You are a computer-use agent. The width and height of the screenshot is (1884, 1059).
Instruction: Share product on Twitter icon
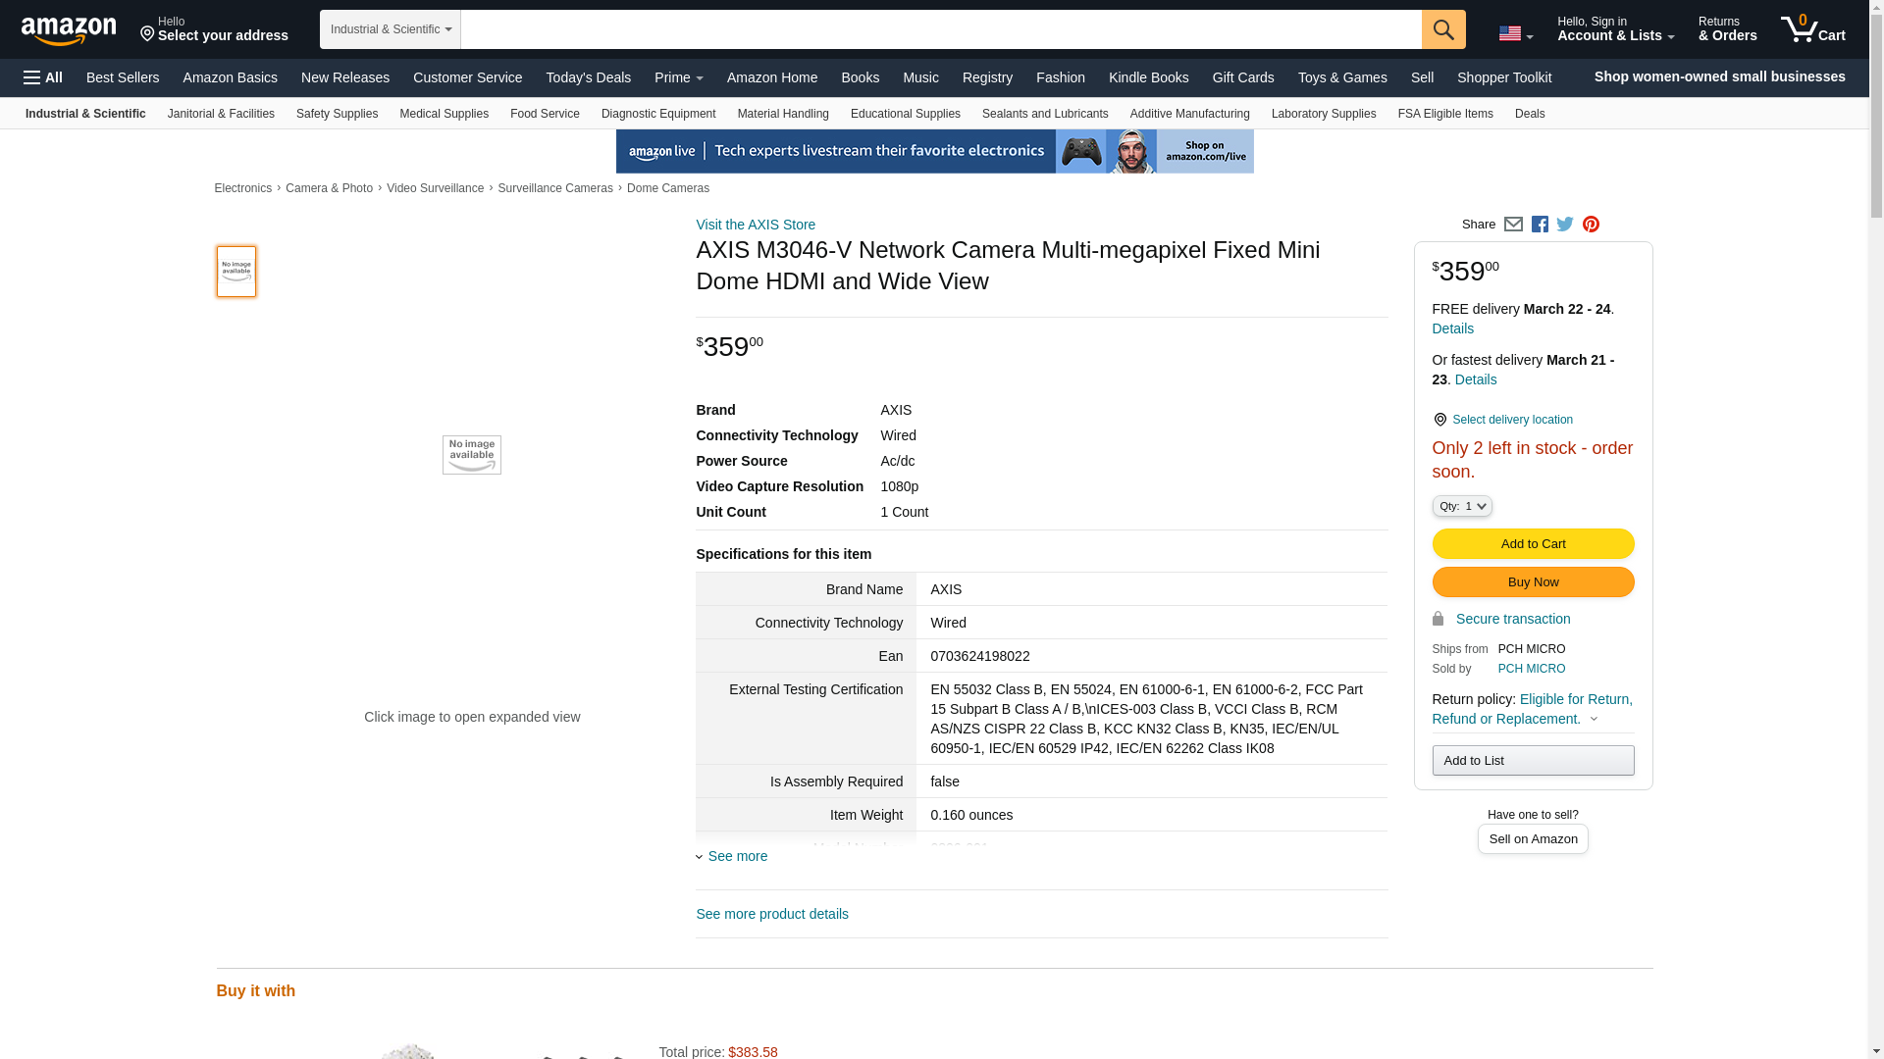click(1565, 225)
